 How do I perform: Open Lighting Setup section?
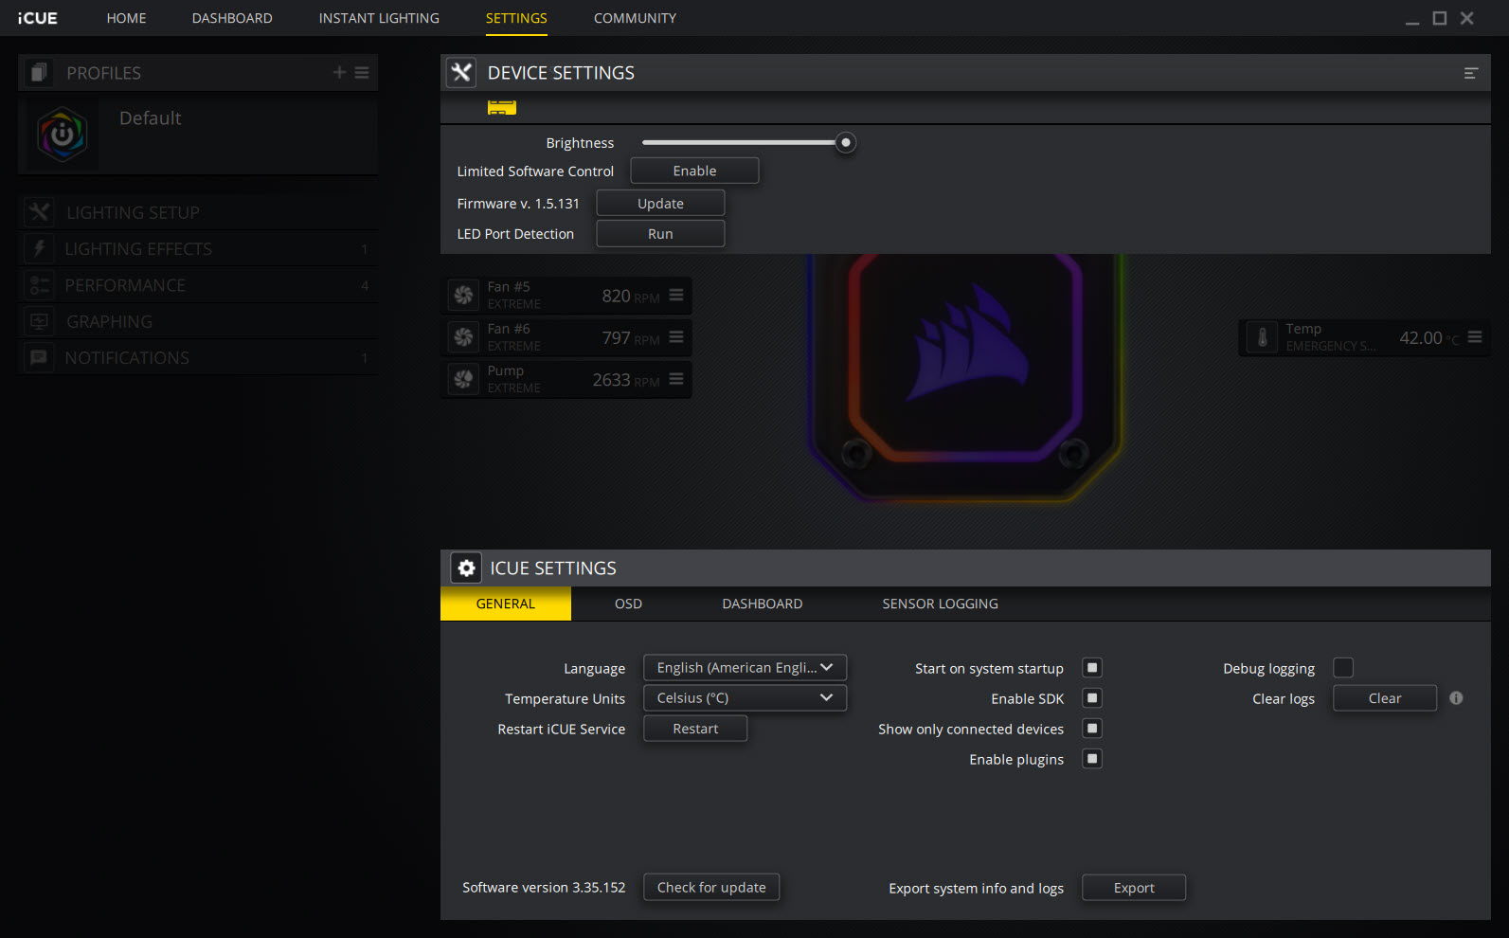pos(198,212)
